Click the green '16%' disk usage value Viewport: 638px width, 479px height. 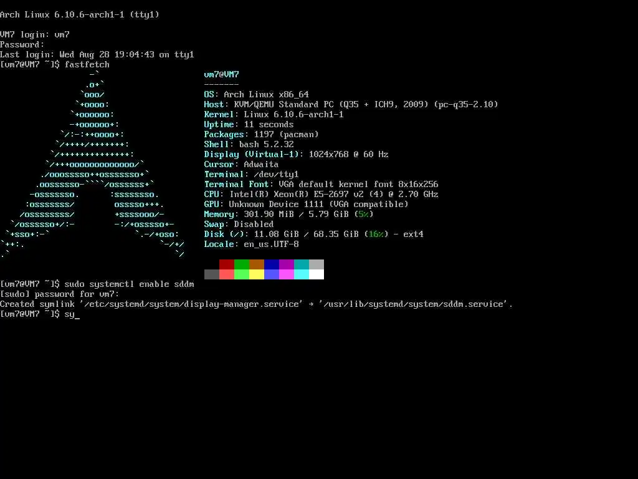376,235
